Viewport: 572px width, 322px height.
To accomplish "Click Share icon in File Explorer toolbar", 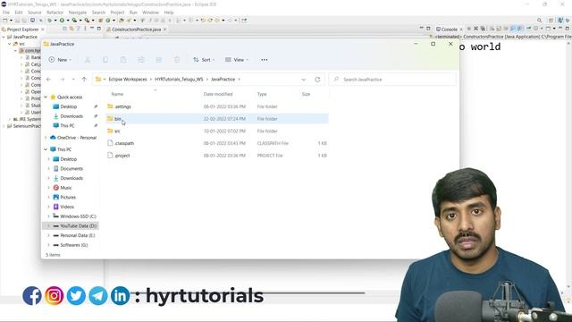I will 159,60.
